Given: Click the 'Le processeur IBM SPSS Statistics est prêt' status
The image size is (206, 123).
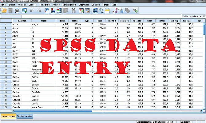Looking at the screenshot, I should pos(155,122).
